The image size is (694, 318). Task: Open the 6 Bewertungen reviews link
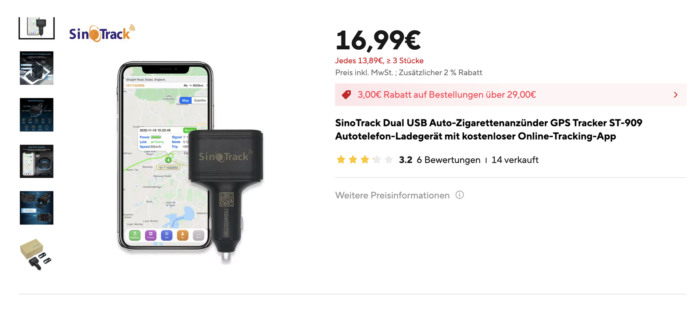448,160
